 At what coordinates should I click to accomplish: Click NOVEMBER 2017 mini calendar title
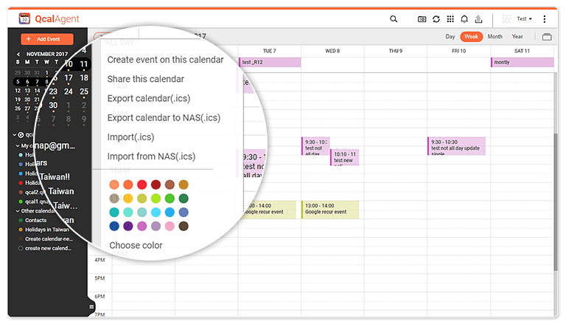(x=47, y=54)
